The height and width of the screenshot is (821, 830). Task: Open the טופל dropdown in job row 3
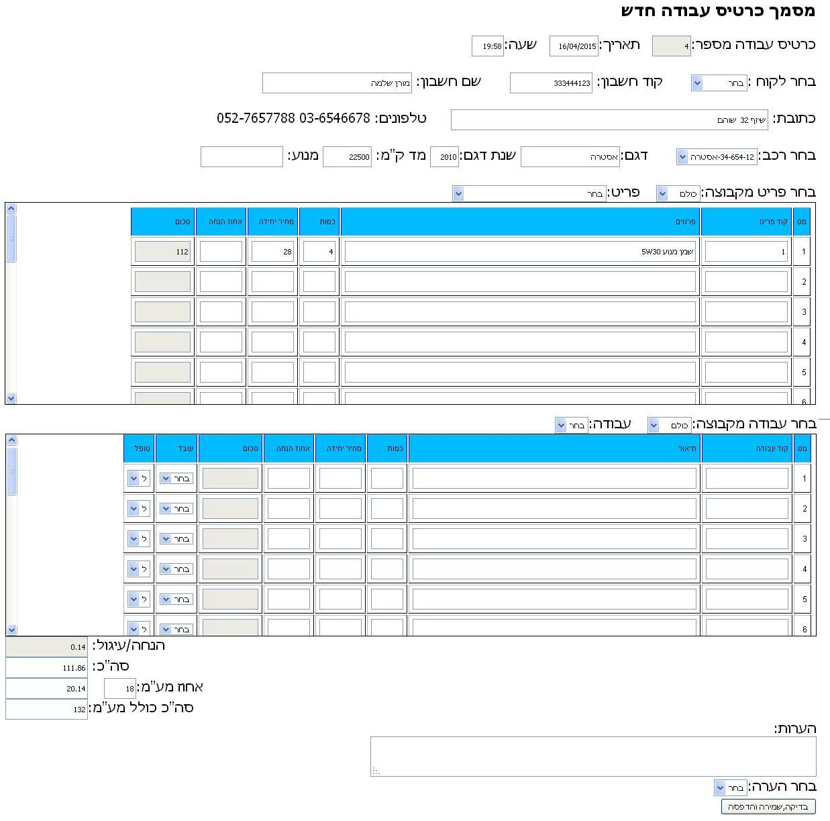point(138,539)
